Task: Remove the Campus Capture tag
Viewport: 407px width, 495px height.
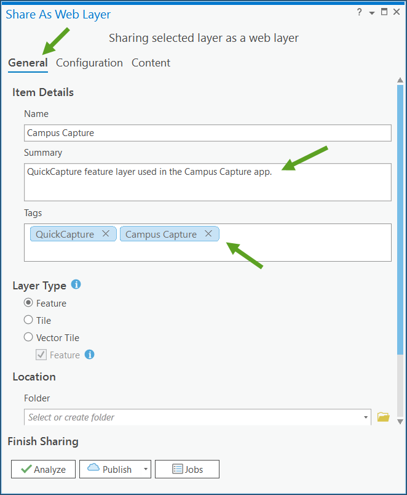Action: click(x=208, y=233)
